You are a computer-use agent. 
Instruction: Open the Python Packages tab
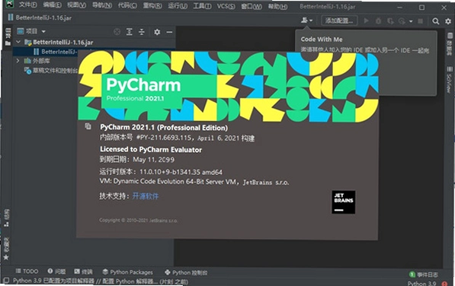pyautogui.click(x=128, y=272)
